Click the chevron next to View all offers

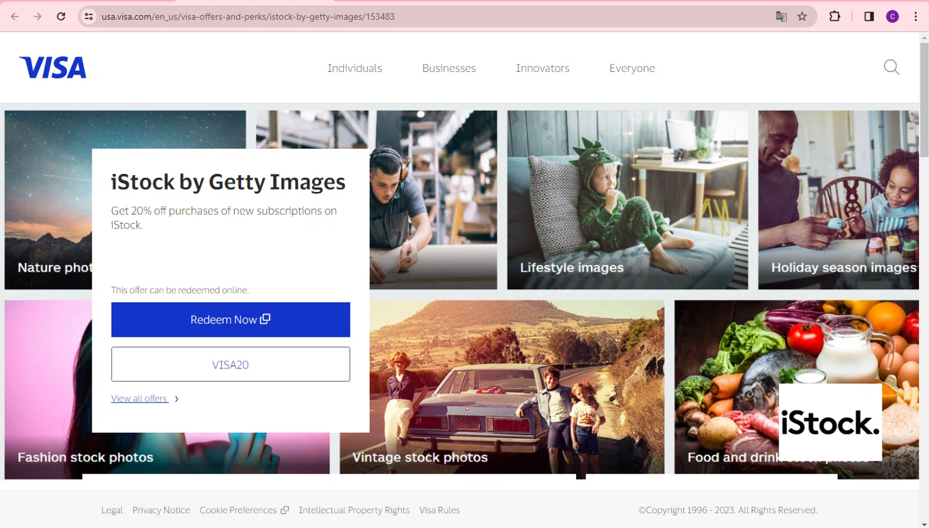tap(177, 399)
